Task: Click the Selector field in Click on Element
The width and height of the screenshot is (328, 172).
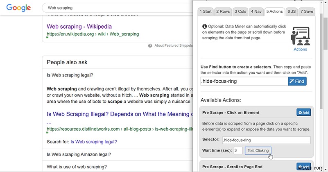Action: (x=266, y=140)
